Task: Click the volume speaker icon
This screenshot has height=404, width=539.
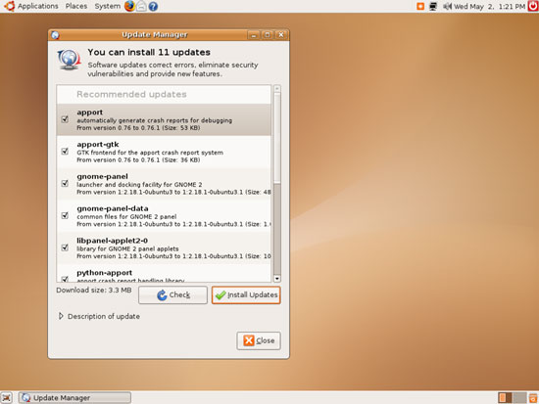Action: click(447, 6)
